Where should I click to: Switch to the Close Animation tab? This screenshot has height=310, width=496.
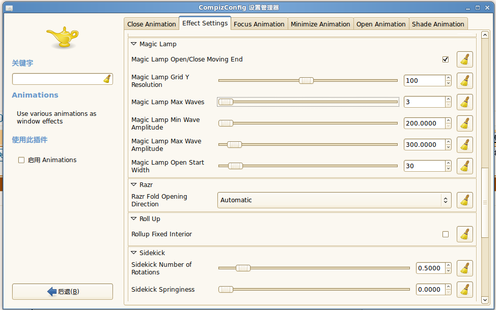[x=151, y=24]
